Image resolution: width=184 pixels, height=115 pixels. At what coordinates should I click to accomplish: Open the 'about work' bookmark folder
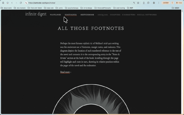(6, 8)
